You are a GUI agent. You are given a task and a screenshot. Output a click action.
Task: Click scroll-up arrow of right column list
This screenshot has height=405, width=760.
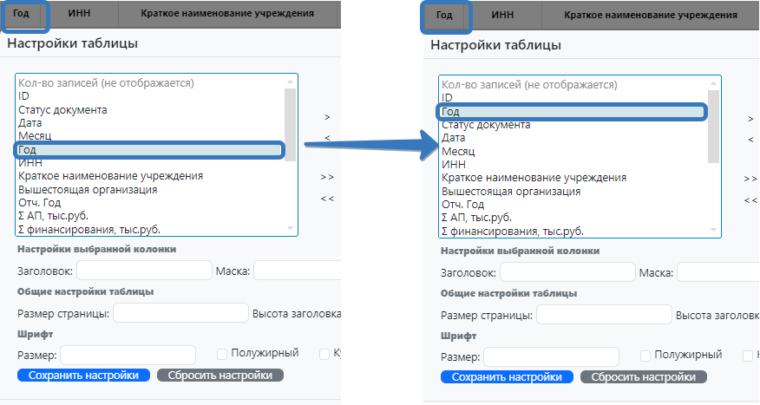pos(713,85)
